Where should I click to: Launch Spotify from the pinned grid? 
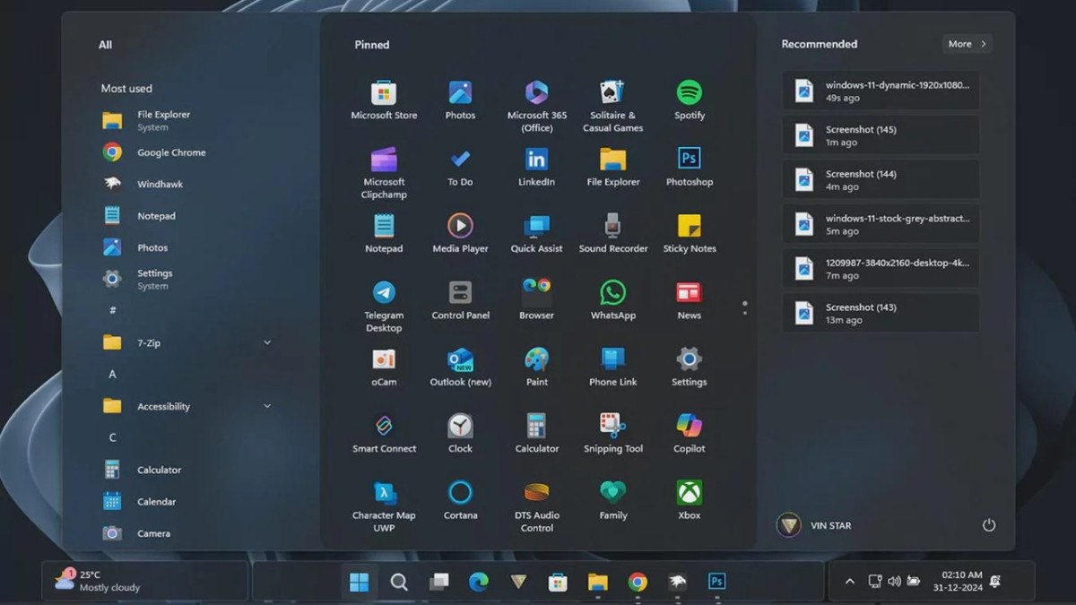pos(689,94)
